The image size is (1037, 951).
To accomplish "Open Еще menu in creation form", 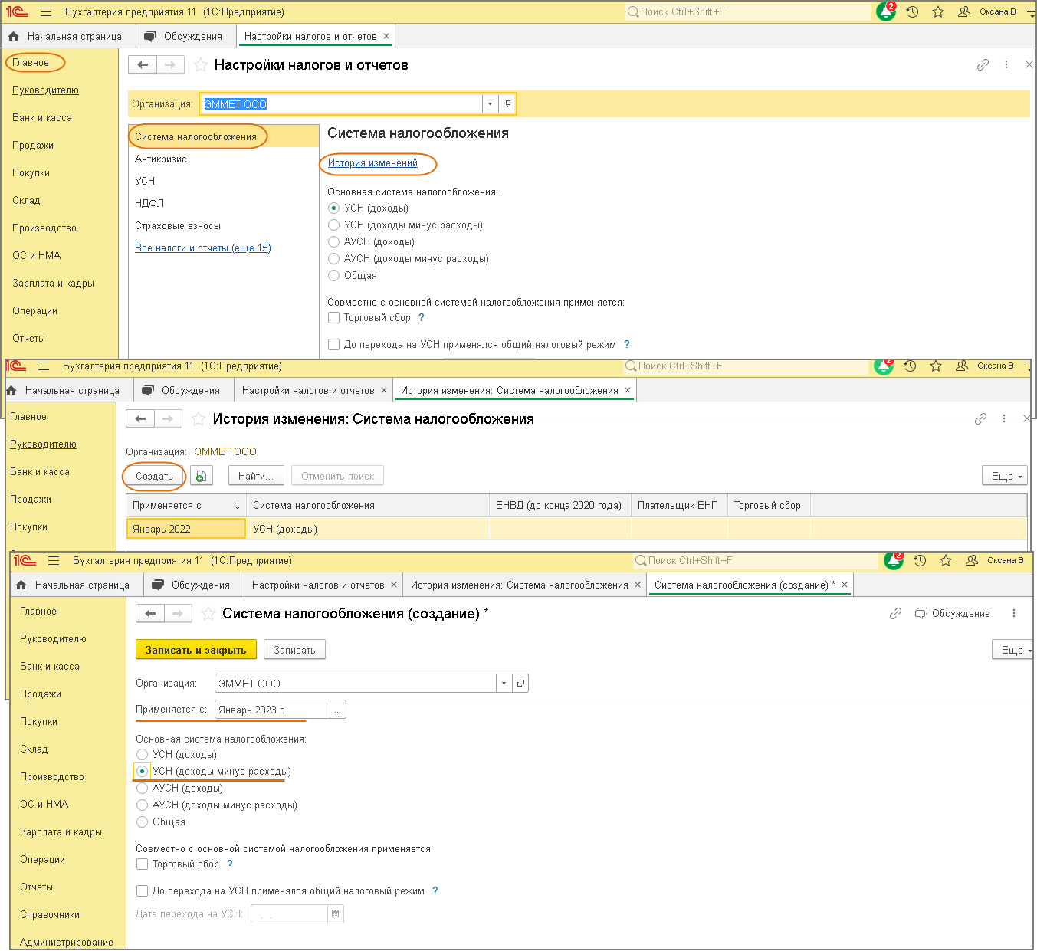I will tap(1012, 650).
